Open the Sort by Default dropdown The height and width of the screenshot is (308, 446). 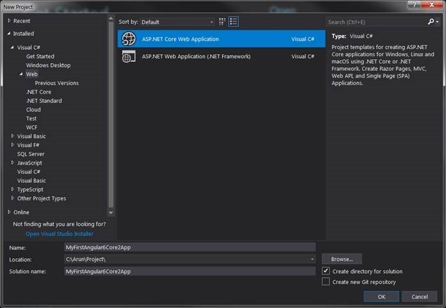[x=176, y=22]
